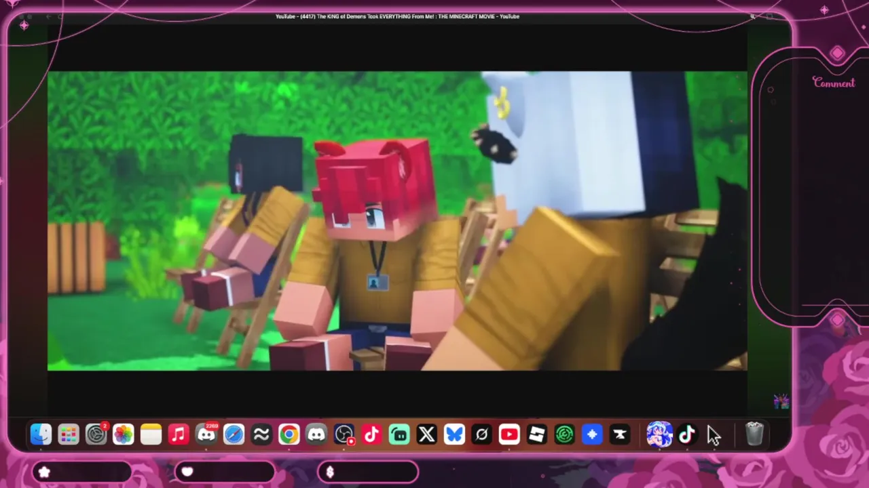
Task: Open Finder from the dock
Action: pyautogui.click(x=41, y=434)
